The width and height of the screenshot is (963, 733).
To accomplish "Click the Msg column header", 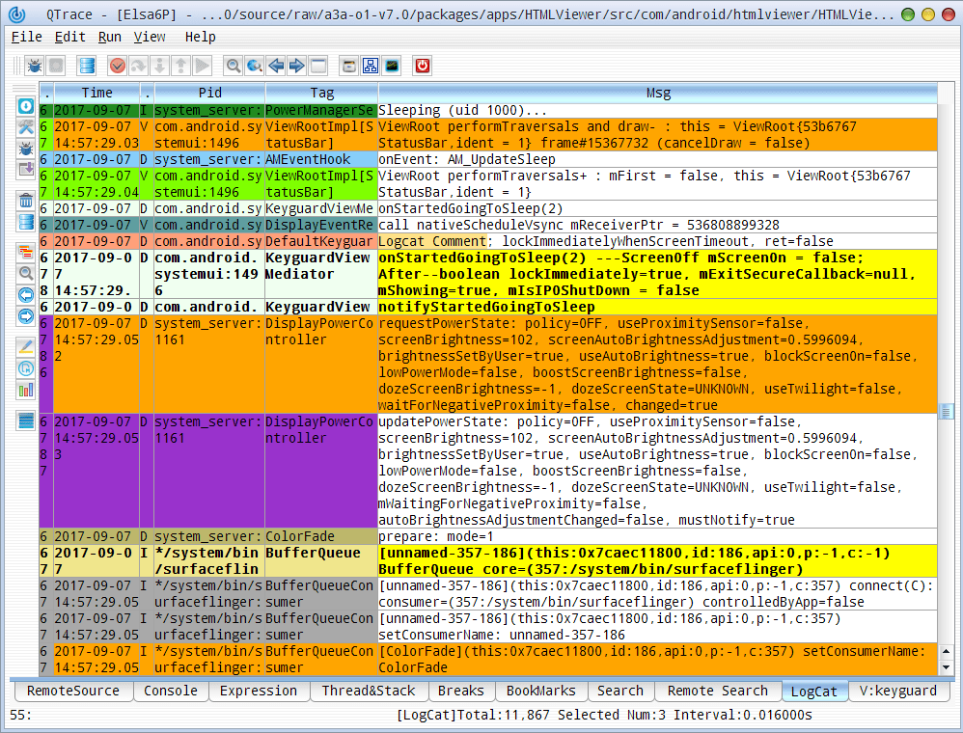I will [657, 93].
